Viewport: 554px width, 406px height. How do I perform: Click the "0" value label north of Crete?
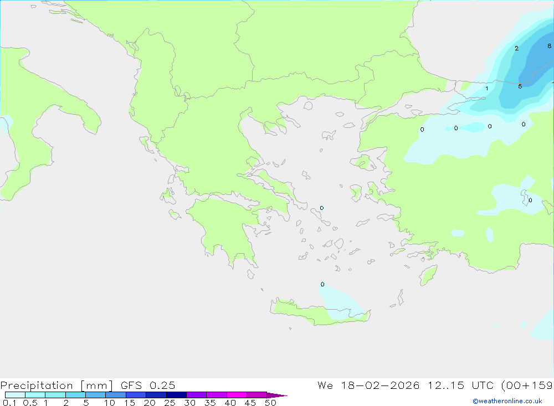pyautogui.click(x=322, y=285)
